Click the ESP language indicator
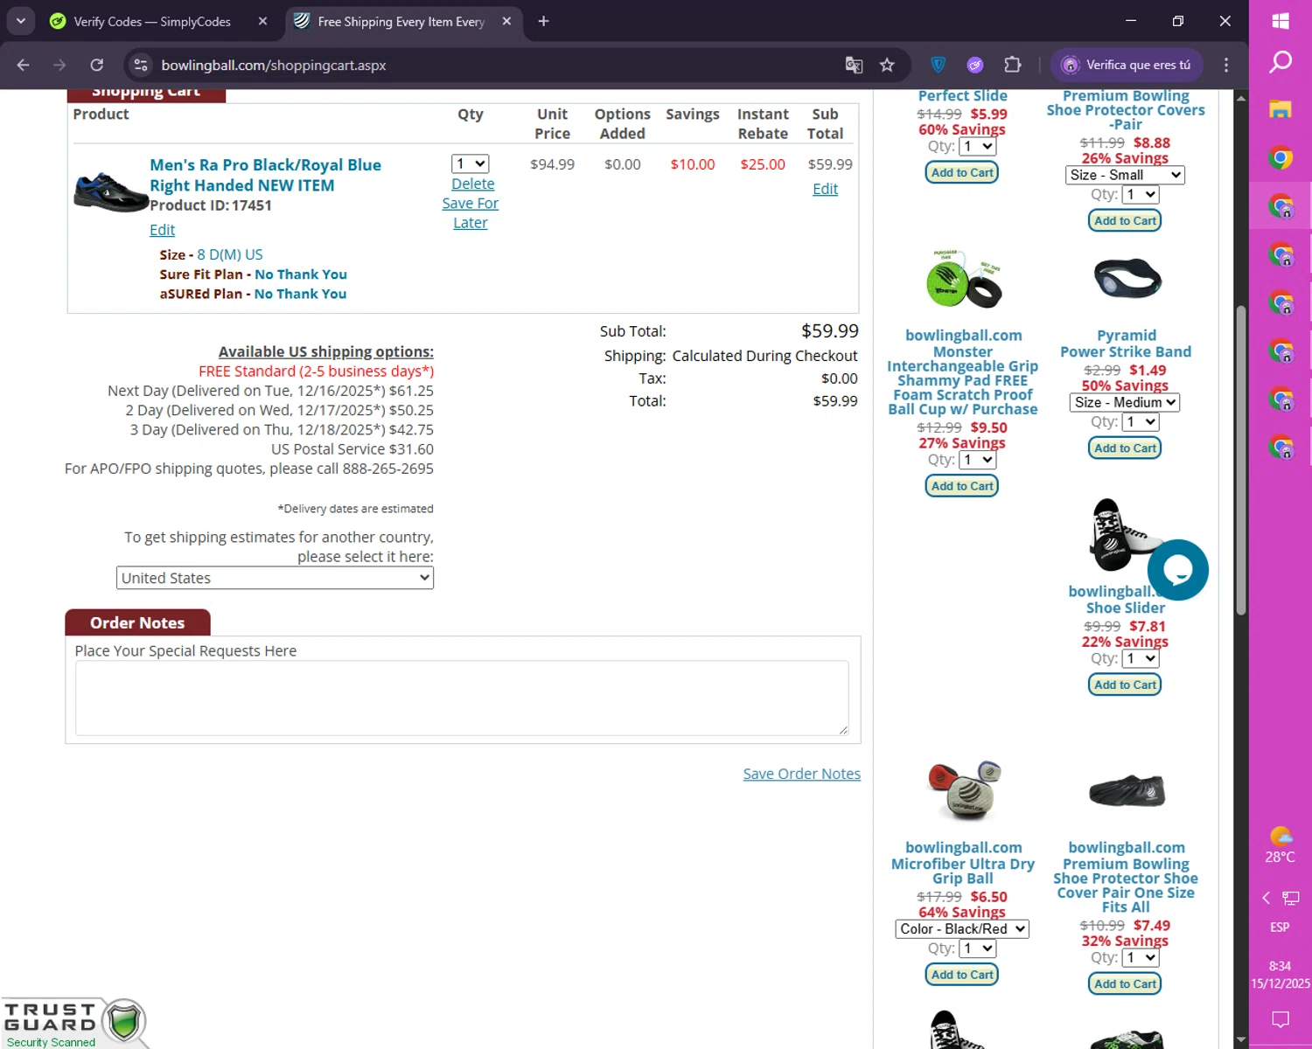 (x=1281, y=927)
